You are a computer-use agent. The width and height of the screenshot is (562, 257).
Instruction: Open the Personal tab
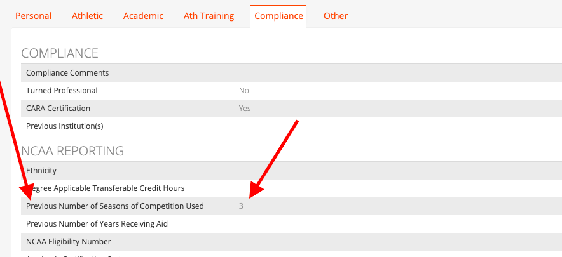[x=33, y=16]
